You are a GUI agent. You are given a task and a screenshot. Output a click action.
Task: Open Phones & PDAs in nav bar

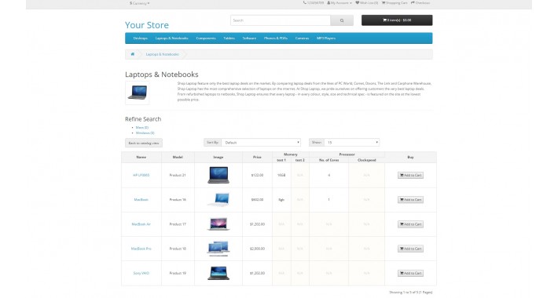tap(275, 38)
